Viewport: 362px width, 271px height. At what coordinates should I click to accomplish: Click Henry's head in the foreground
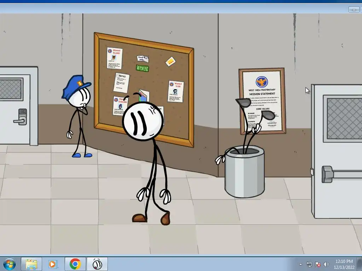pyautogui.click(x=143, y=121)
